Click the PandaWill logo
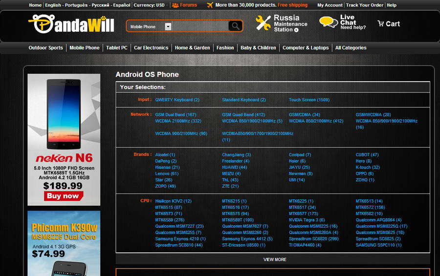Screen dimensions: 440x276 [x=71, y=24]
